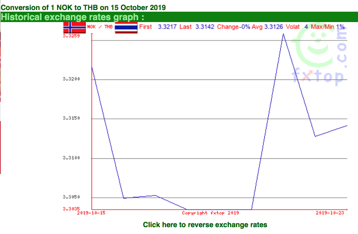The image size is (358, 234).
Task: Click the Thailand flag icon
Action: click(x=126, y=27)
